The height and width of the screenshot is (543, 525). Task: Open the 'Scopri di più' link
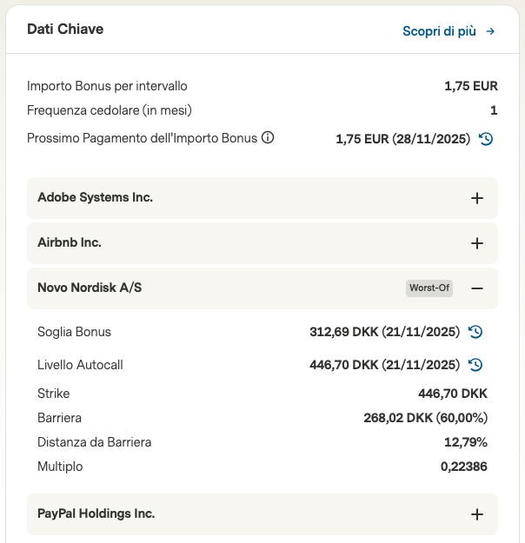[x=439, y=31]
